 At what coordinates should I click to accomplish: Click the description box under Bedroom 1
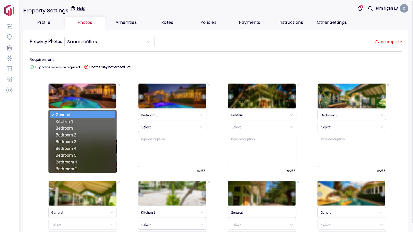(172, 150)
